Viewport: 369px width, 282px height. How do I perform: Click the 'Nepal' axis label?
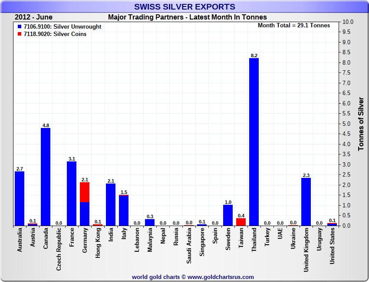pyautogui.click(x=163, y=236)
